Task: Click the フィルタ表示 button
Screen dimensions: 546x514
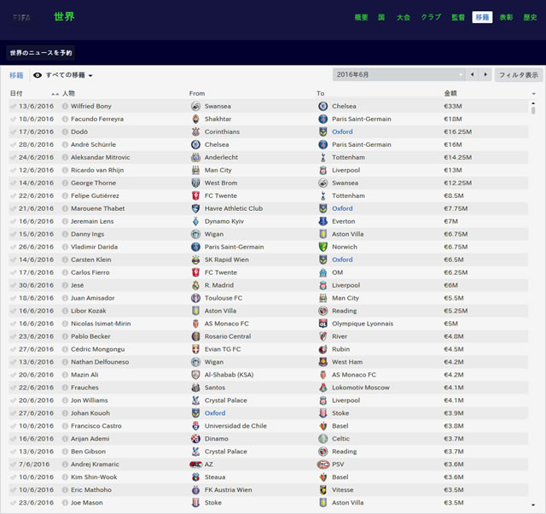Action: (x=519, y=75)
